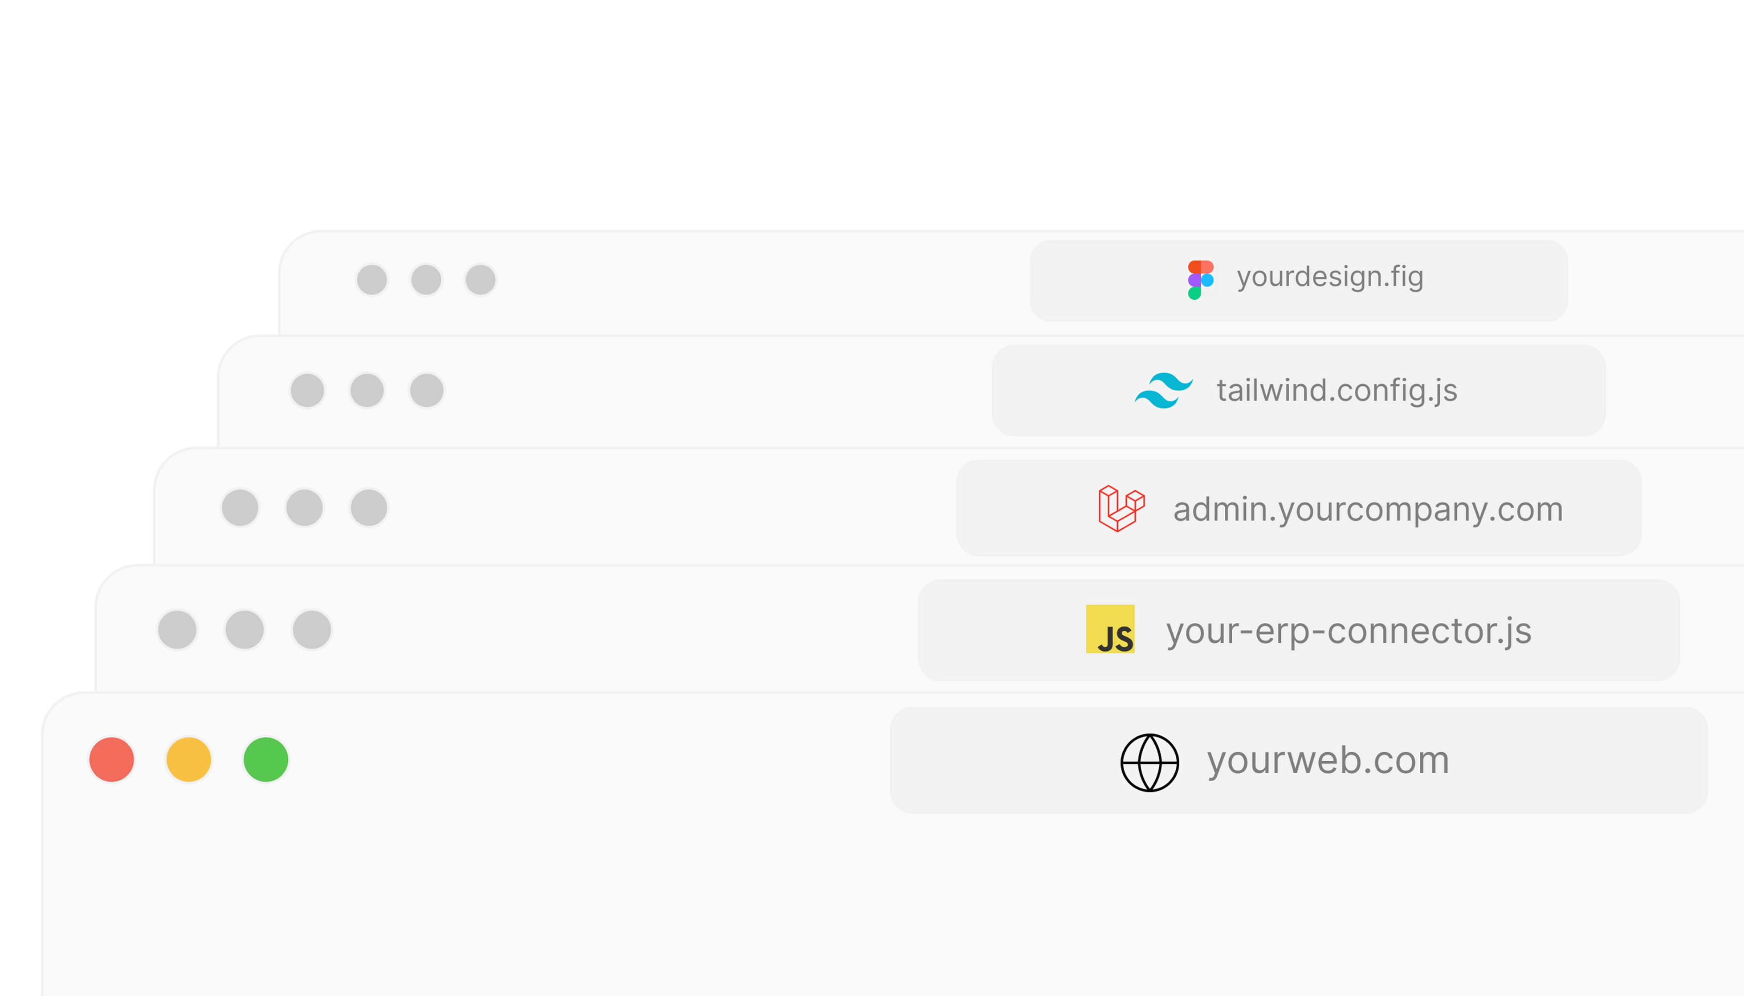Viewport: 1744px width, 996px height.
Task: Click the admin.yourcompany.com URL text
Action: (x=1368, y=510)
